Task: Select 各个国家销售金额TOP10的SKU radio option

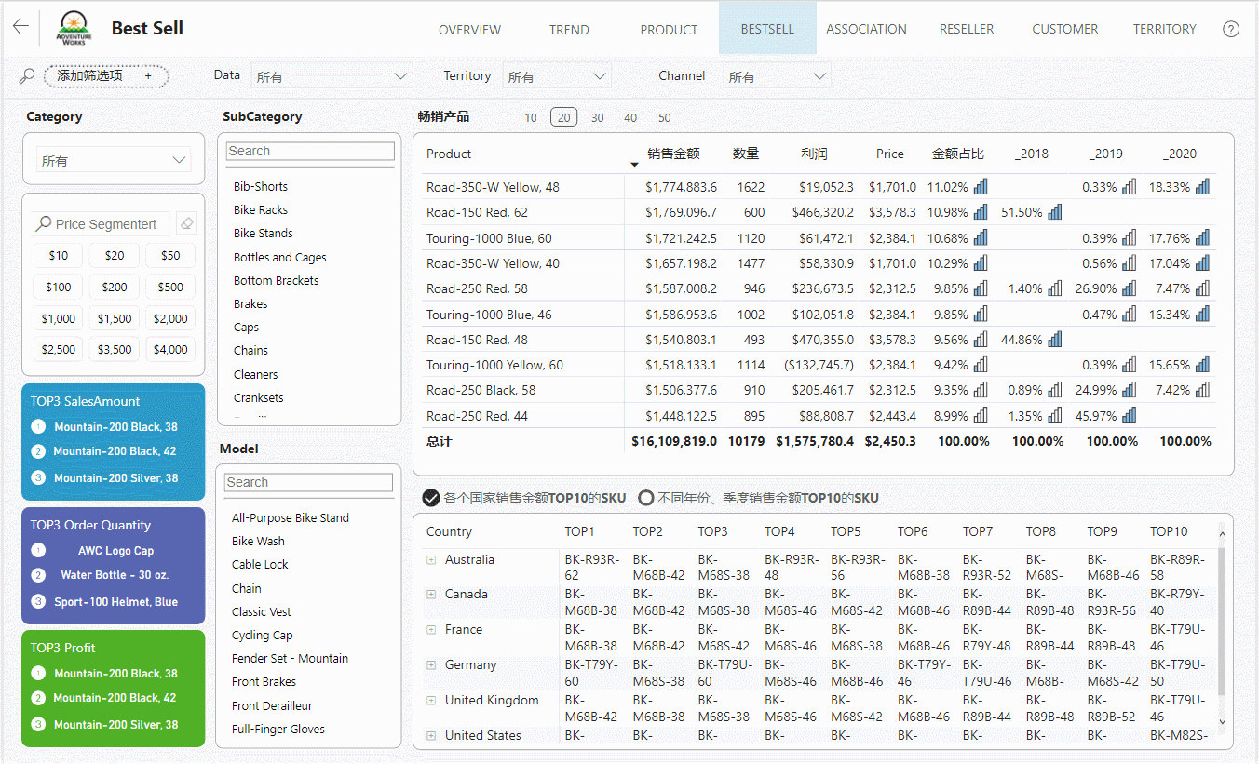Action: tap(430, 498)
